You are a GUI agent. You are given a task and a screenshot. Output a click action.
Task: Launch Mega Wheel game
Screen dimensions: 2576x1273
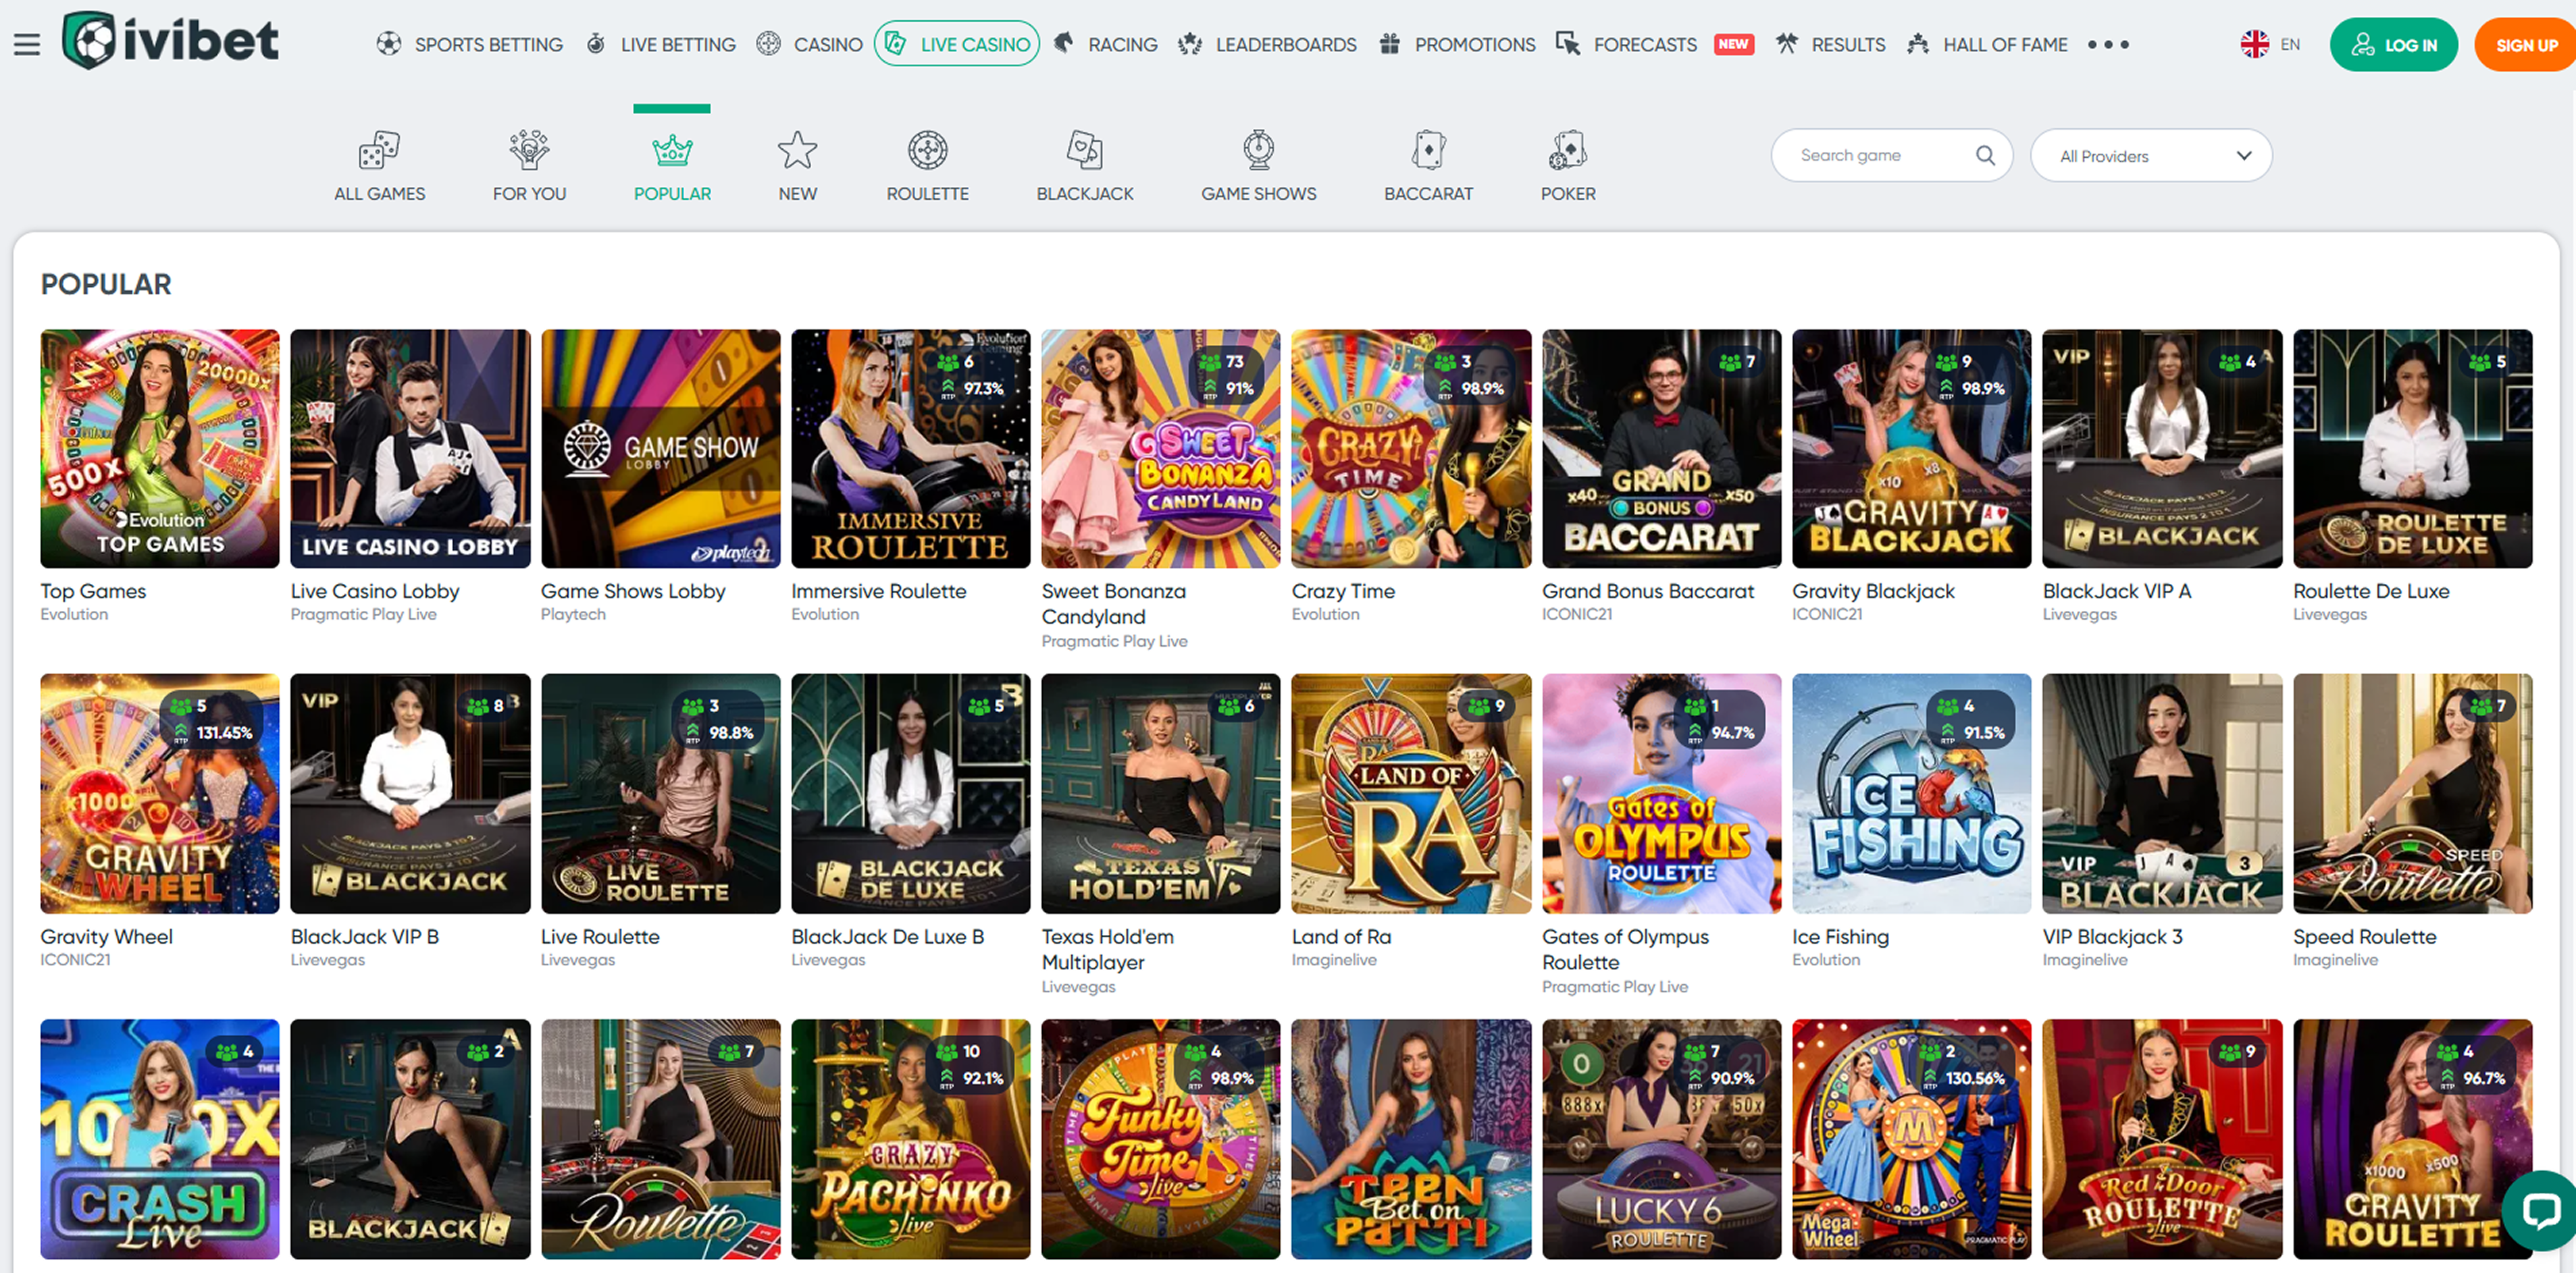pos(1911,1138)
